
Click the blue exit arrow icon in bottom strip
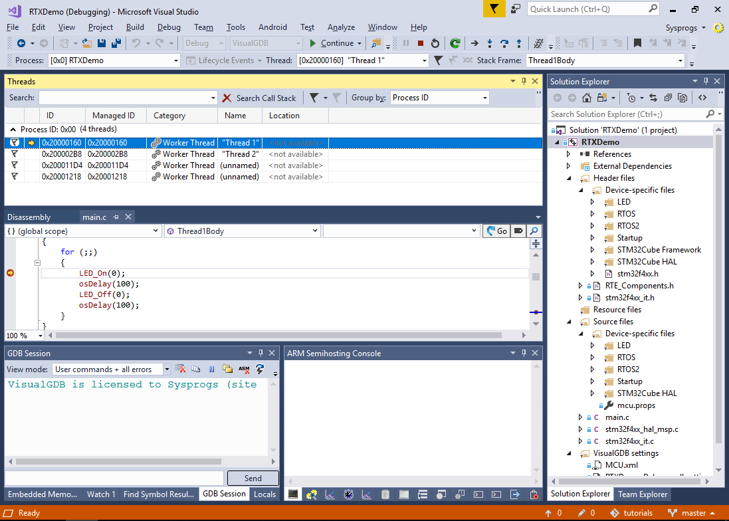click(x=514, y=494)
